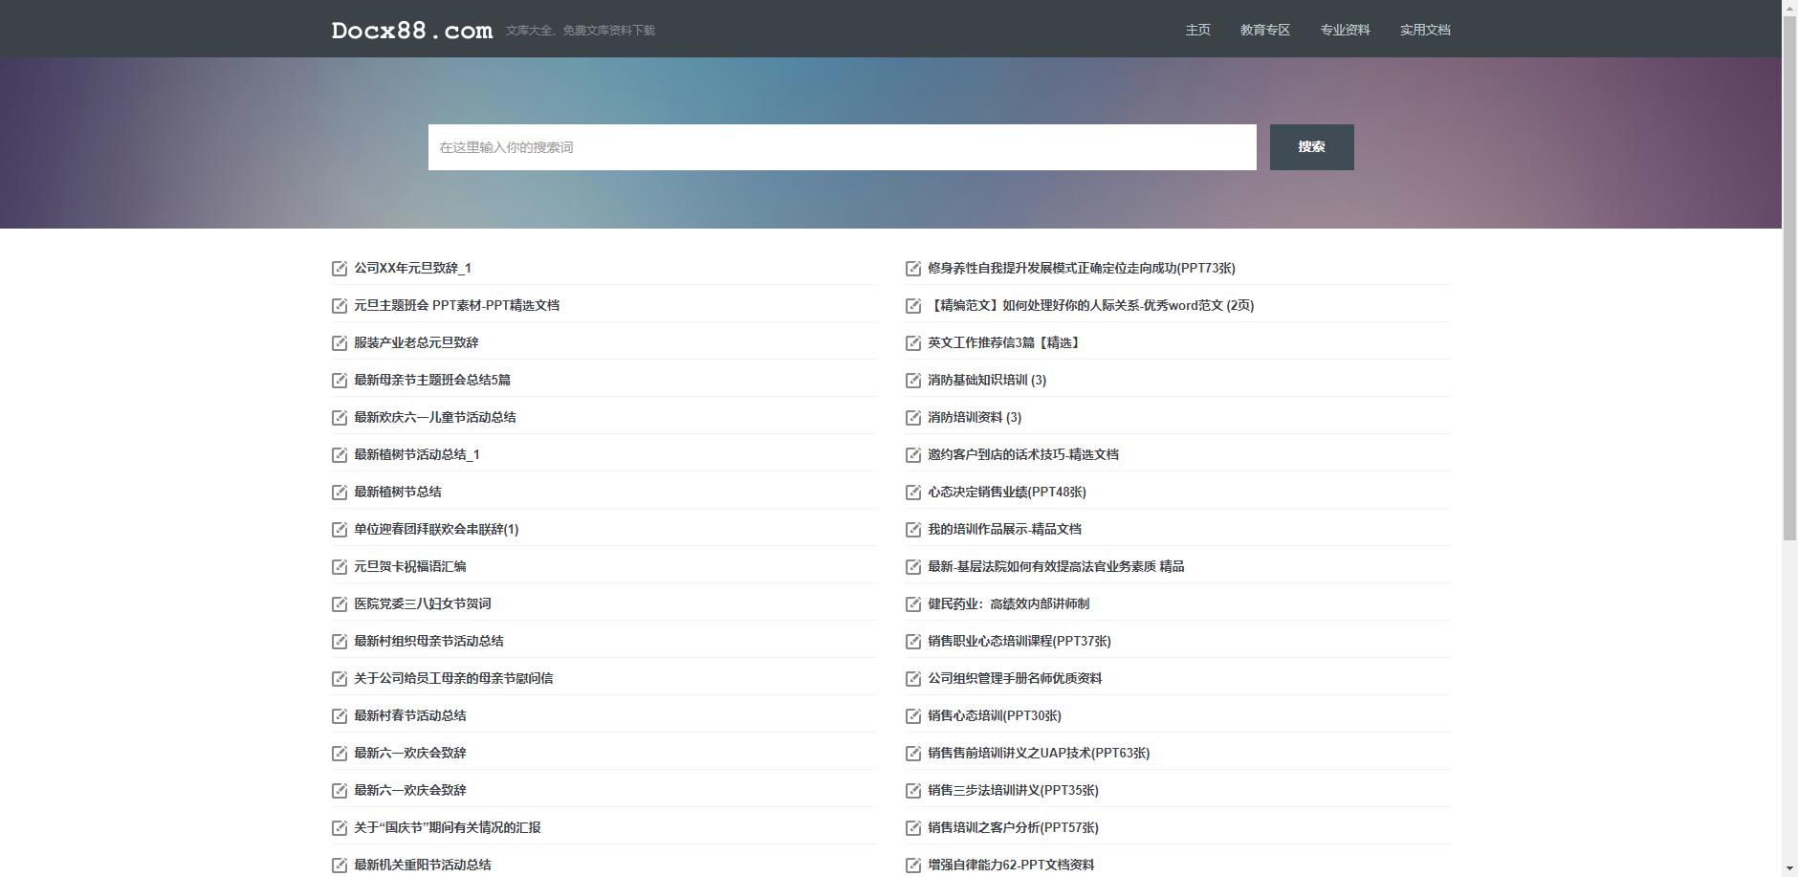Click the document icon beside 消防基础知识培训 (3)
This screenshot has height=877, width=1798.
(x=912, y=380)
